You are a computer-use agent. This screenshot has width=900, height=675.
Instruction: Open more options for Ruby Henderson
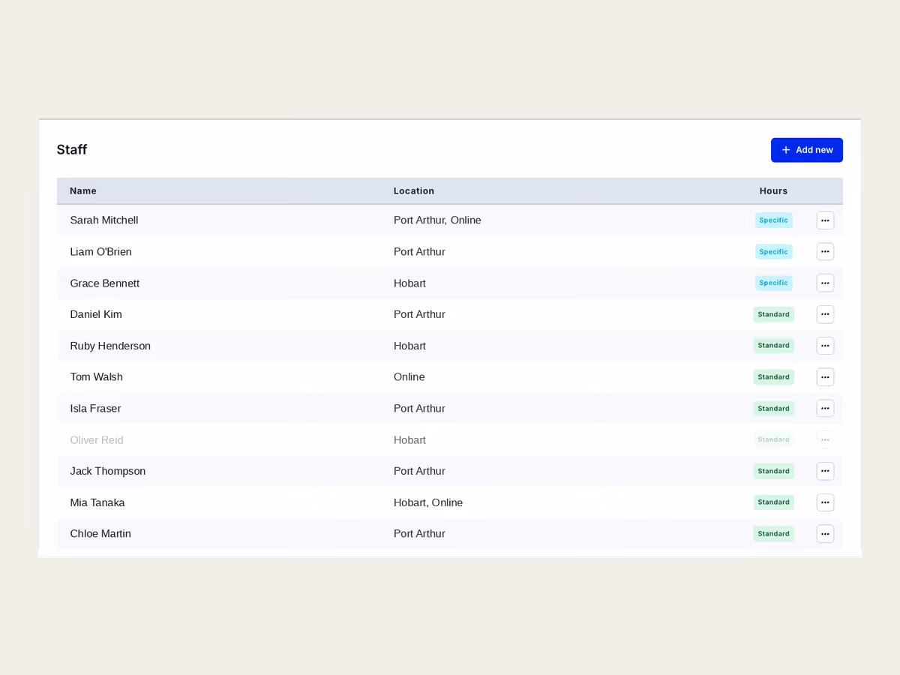click(825, 346)
